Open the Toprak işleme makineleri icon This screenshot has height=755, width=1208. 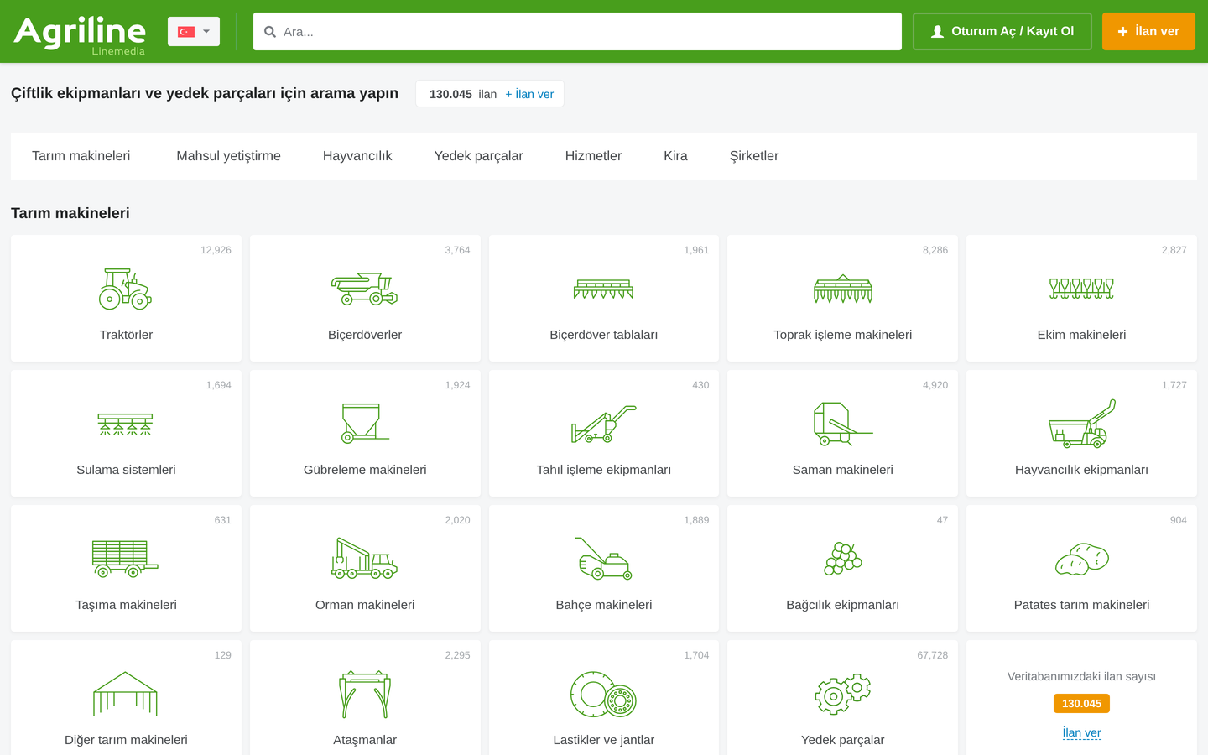[x=843, y=289]
